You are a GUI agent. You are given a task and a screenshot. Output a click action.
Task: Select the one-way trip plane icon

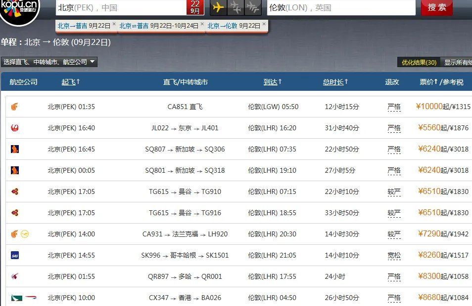tap(218, 7)
